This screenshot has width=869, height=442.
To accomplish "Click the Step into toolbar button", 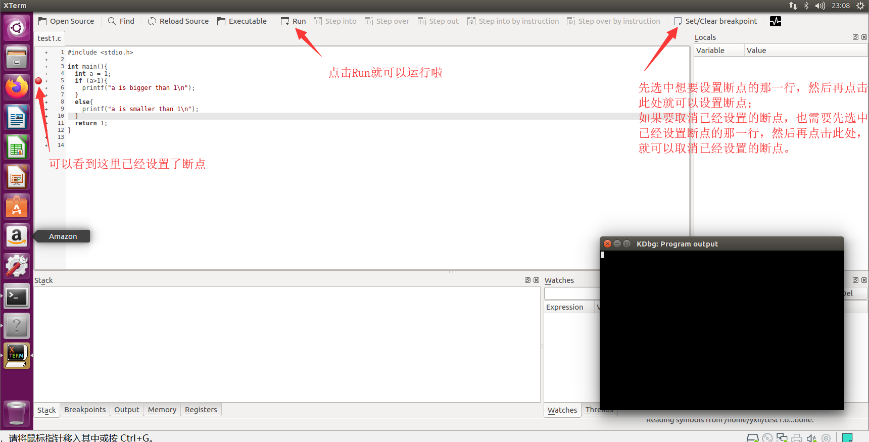I will tap(335, 21).
